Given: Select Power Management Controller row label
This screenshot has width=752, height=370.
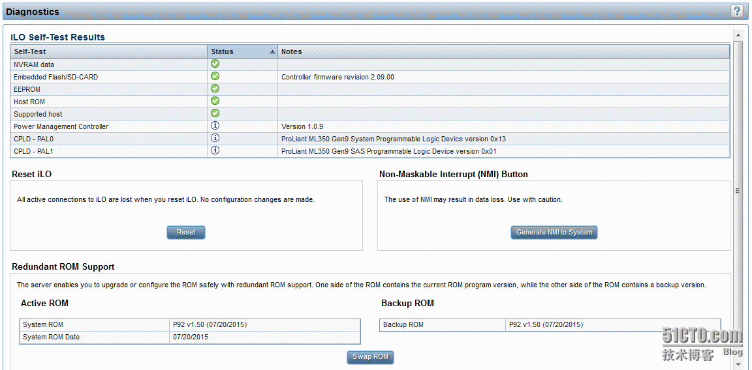Looking at the screenshot, I should 61,126.
